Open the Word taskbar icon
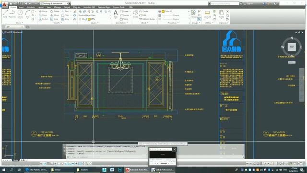The image size is (307, 173). (x=112, y=170)
